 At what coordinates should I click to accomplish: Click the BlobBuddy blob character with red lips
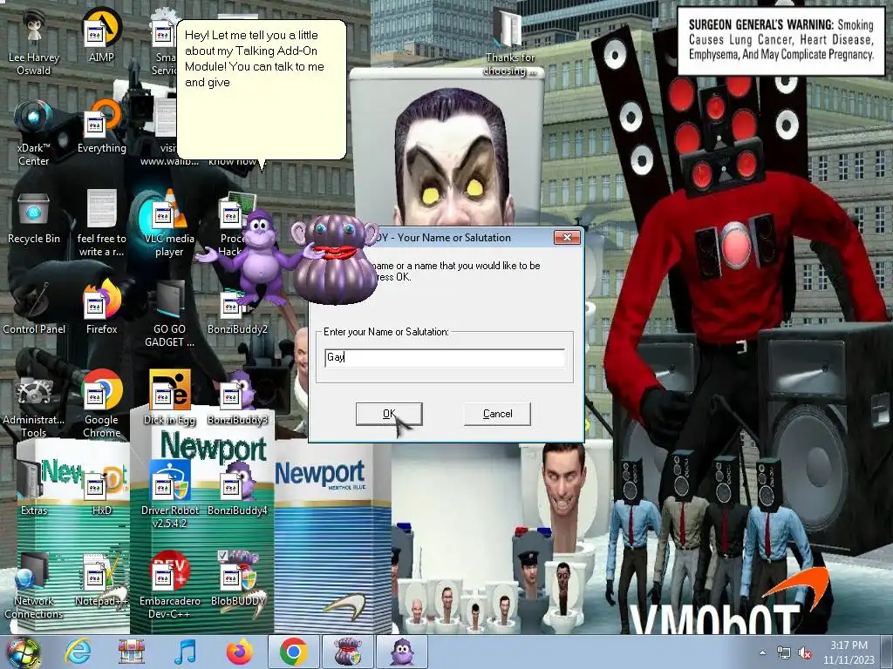coord(335,259)
